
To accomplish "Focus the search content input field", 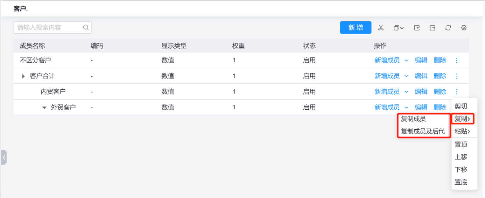I will [49, 28].
